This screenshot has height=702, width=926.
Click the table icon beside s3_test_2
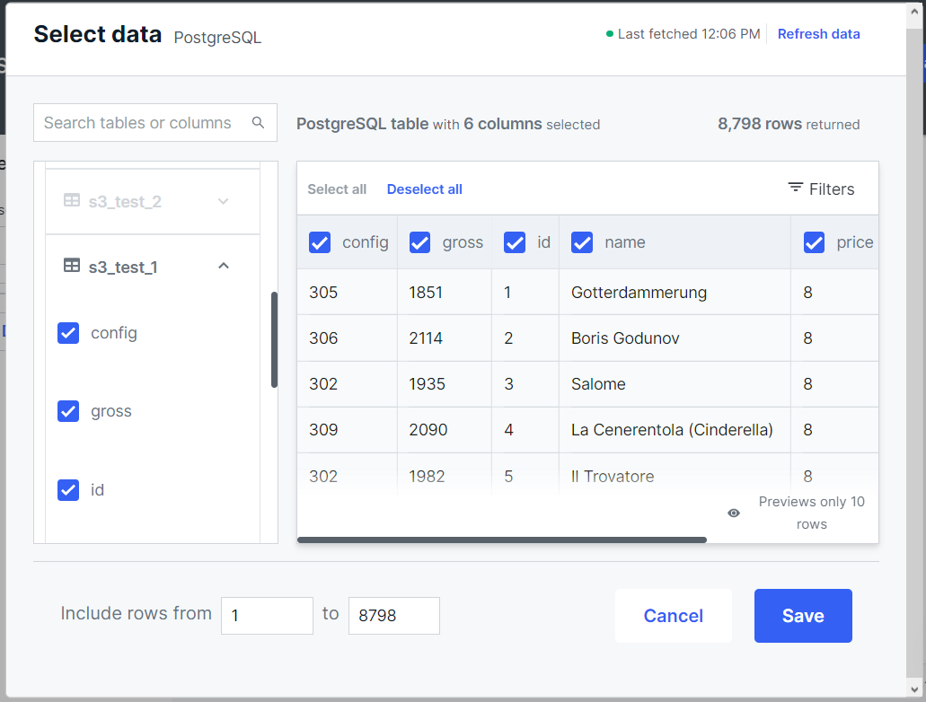(x=72, y=201)
